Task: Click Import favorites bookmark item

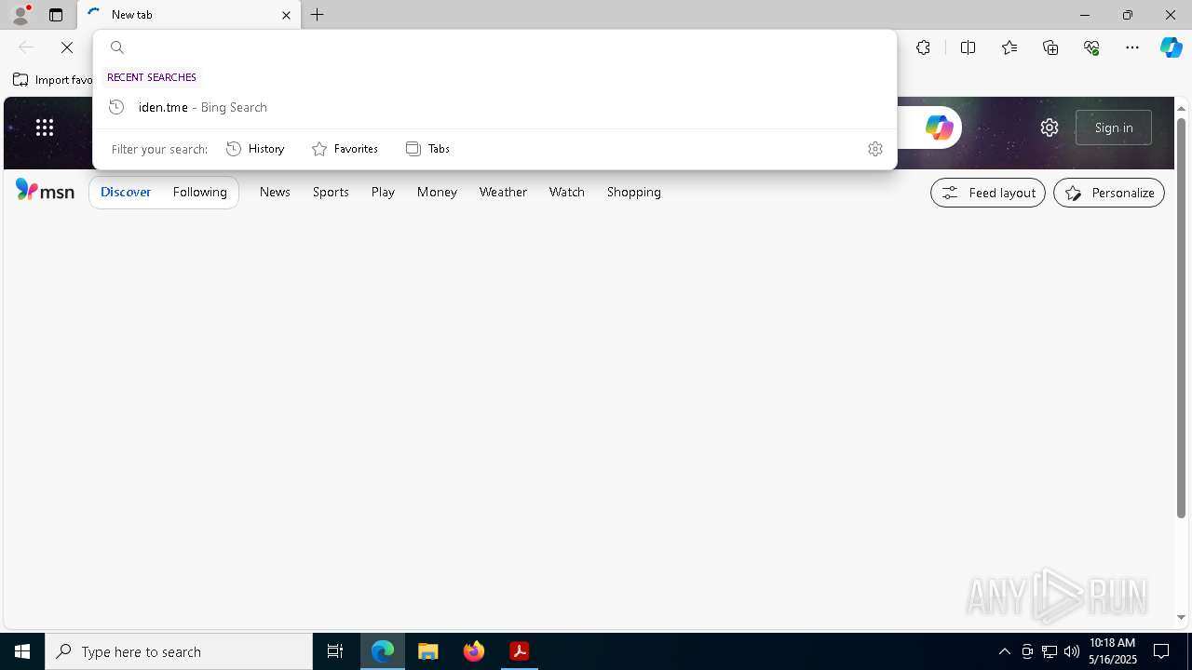Action: tap(52, 80)
